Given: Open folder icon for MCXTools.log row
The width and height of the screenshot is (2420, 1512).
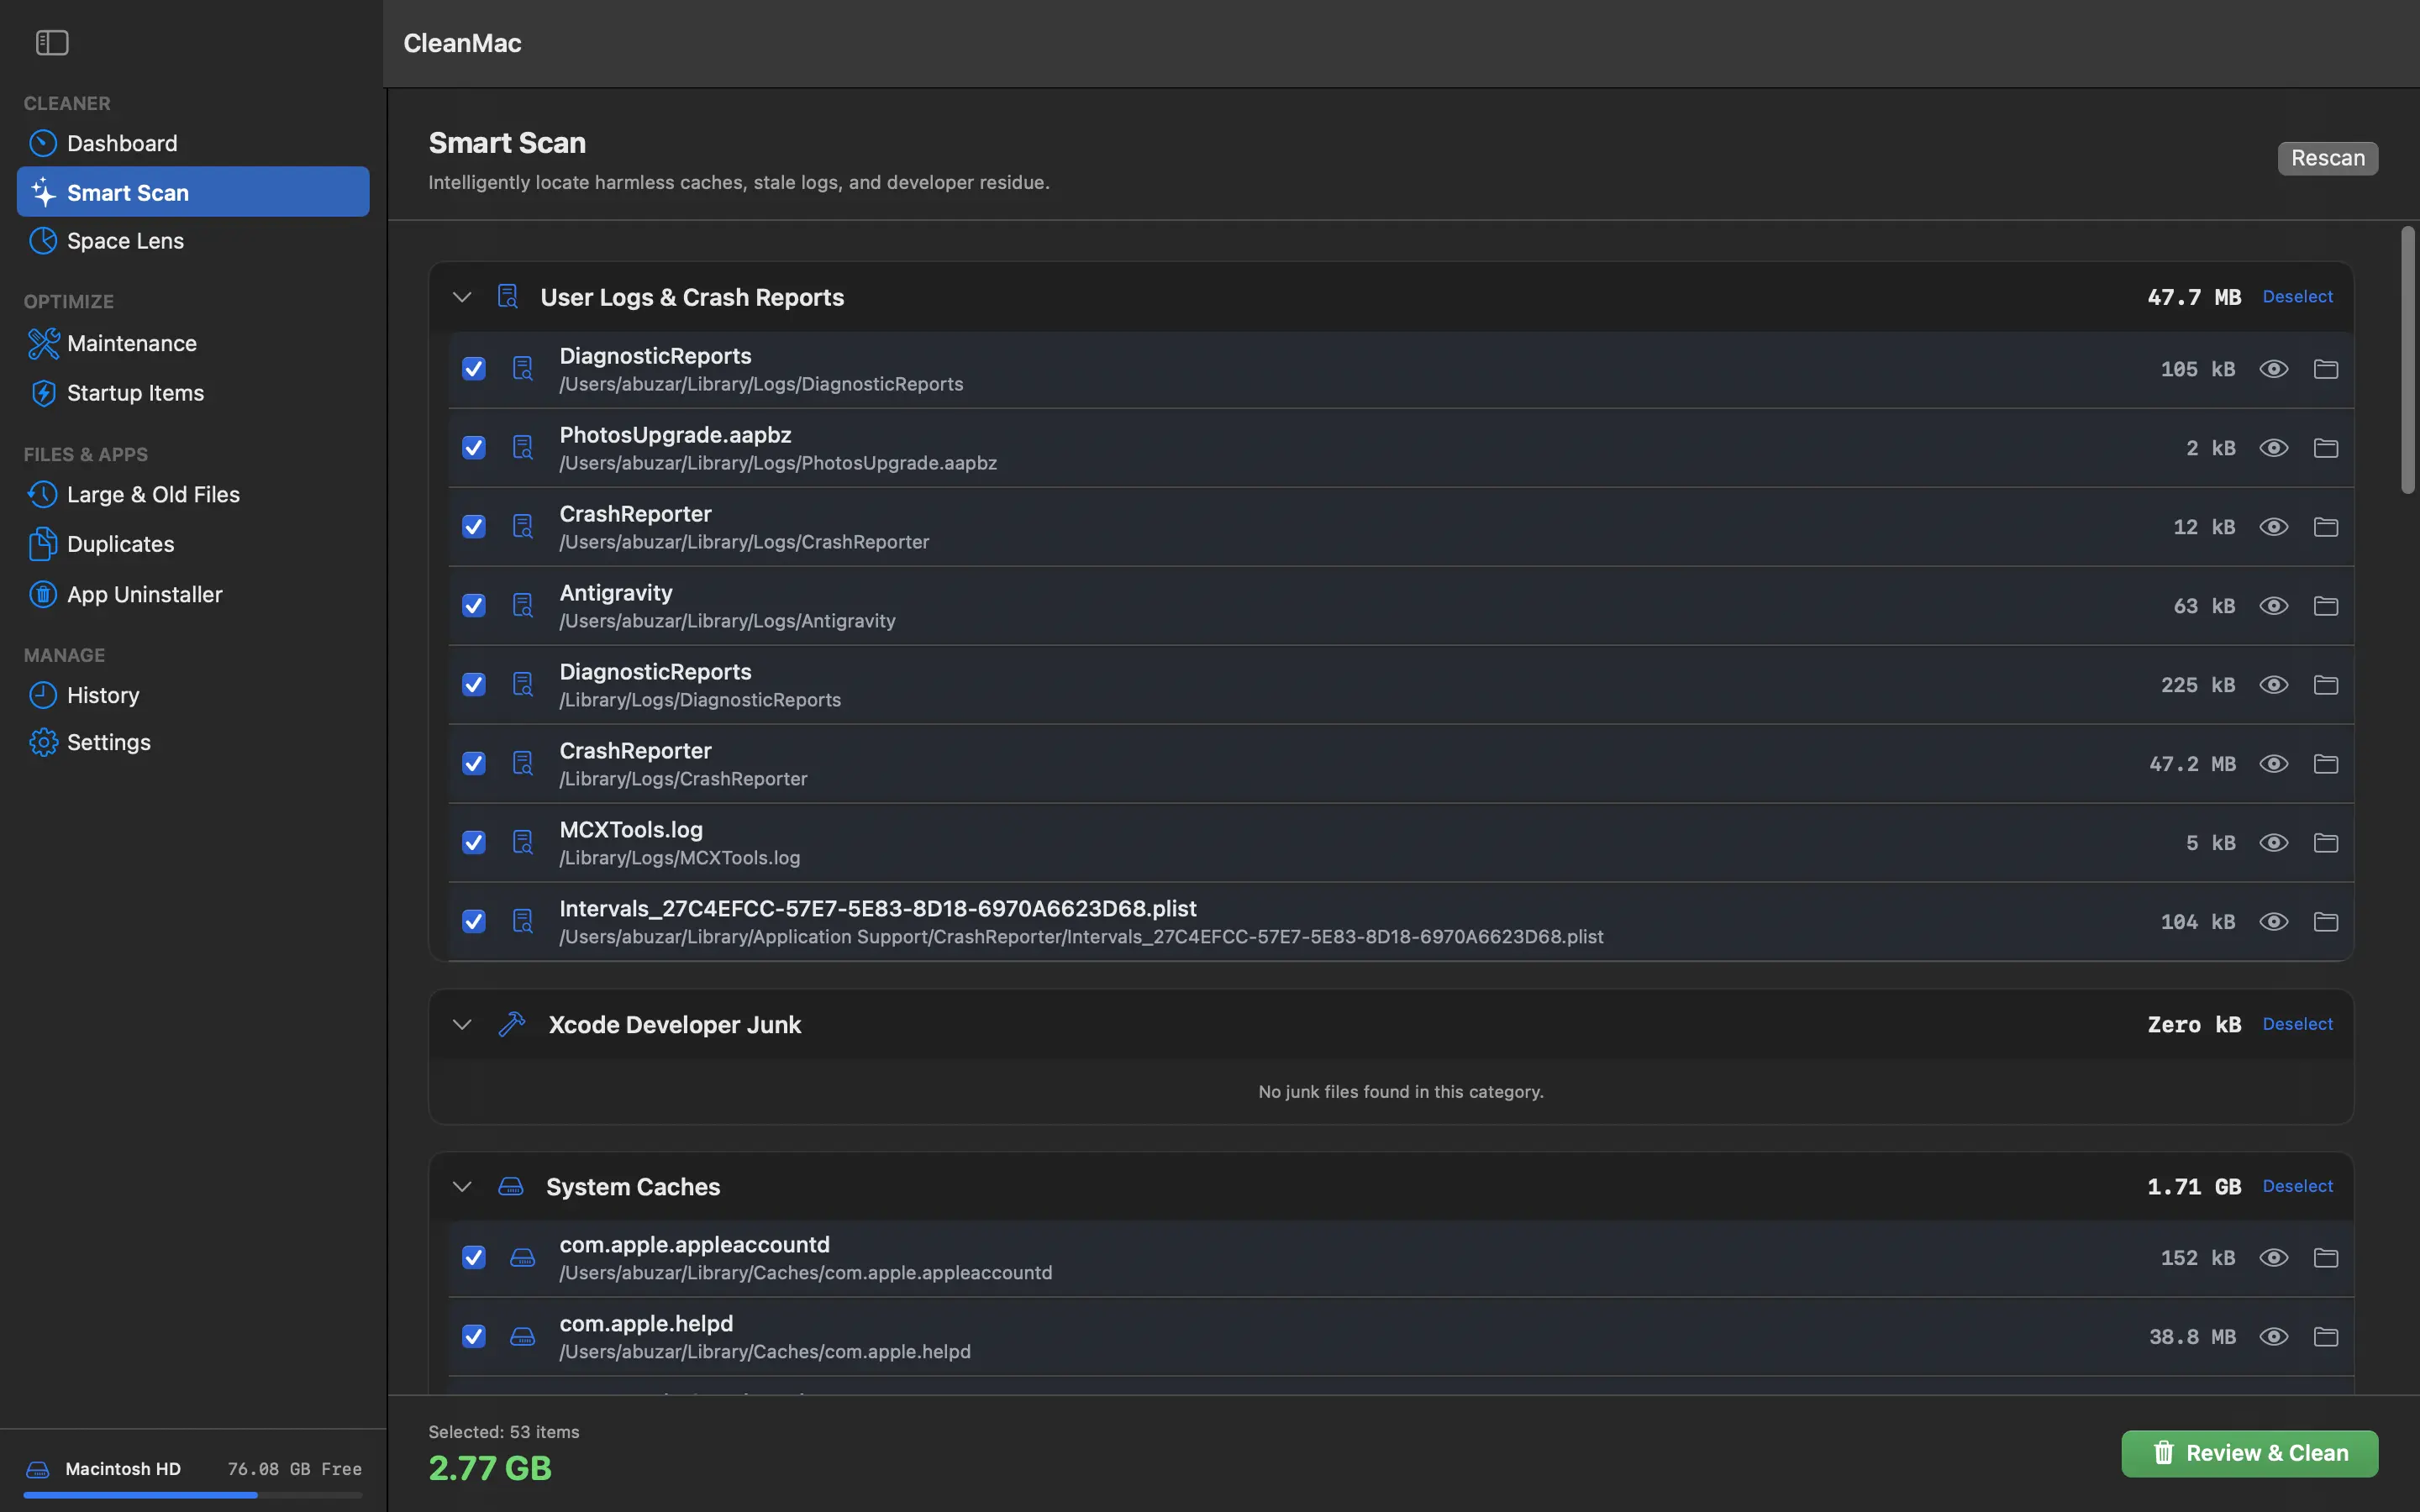Looking at the screenshot, I should [x=2325, y=843].
